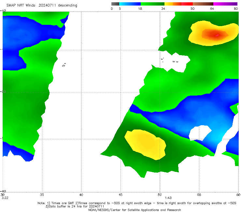This screenshot has width=241, height=212.
Task: Click the "SMAP NRT Winds" title text
Action: [21, 5]
